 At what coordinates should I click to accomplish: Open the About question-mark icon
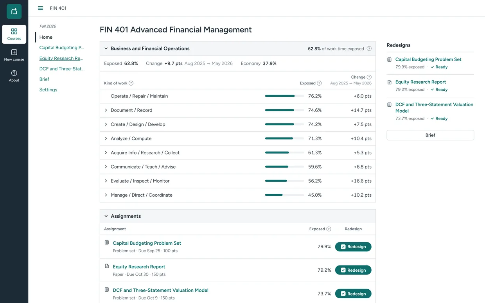click(14, 73)
